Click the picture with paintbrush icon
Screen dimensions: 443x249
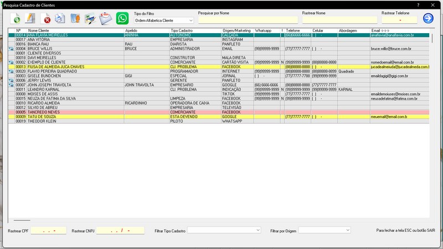pyautogui.click(x=90, y=19)
